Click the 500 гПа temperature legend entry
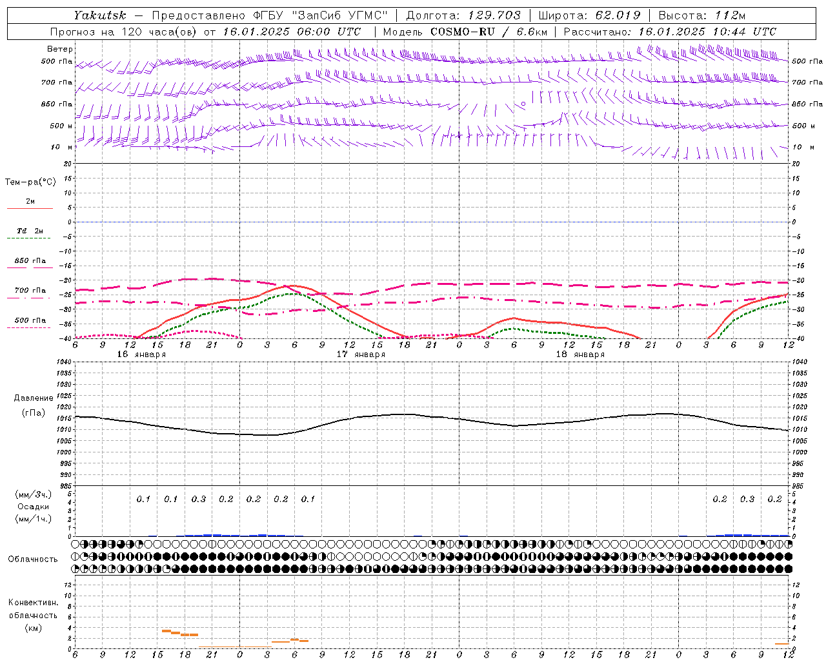 (30, 320)
